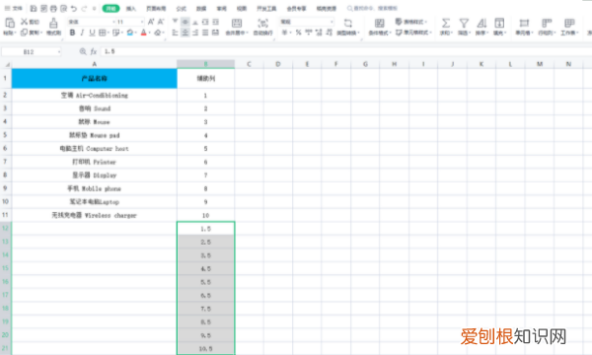Screen dimensions: 592x355
Task: Switch to the View (视图) tab
Action: pyautogui.click(x=242, y=8)
